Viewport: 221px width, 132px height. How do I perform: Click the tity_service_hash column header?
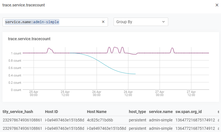pyautogui.click(x=18, y=112)
